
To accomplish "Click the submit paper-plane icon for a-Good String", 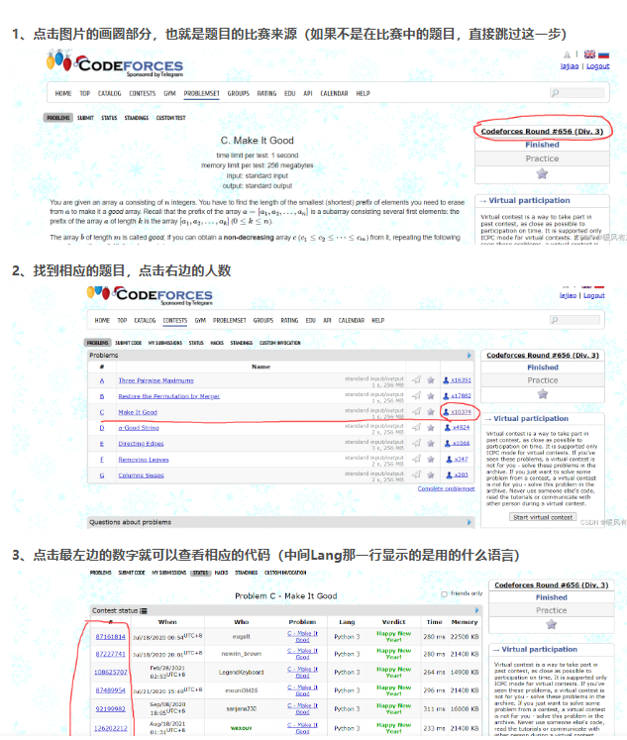I will [x=417, y=427].
